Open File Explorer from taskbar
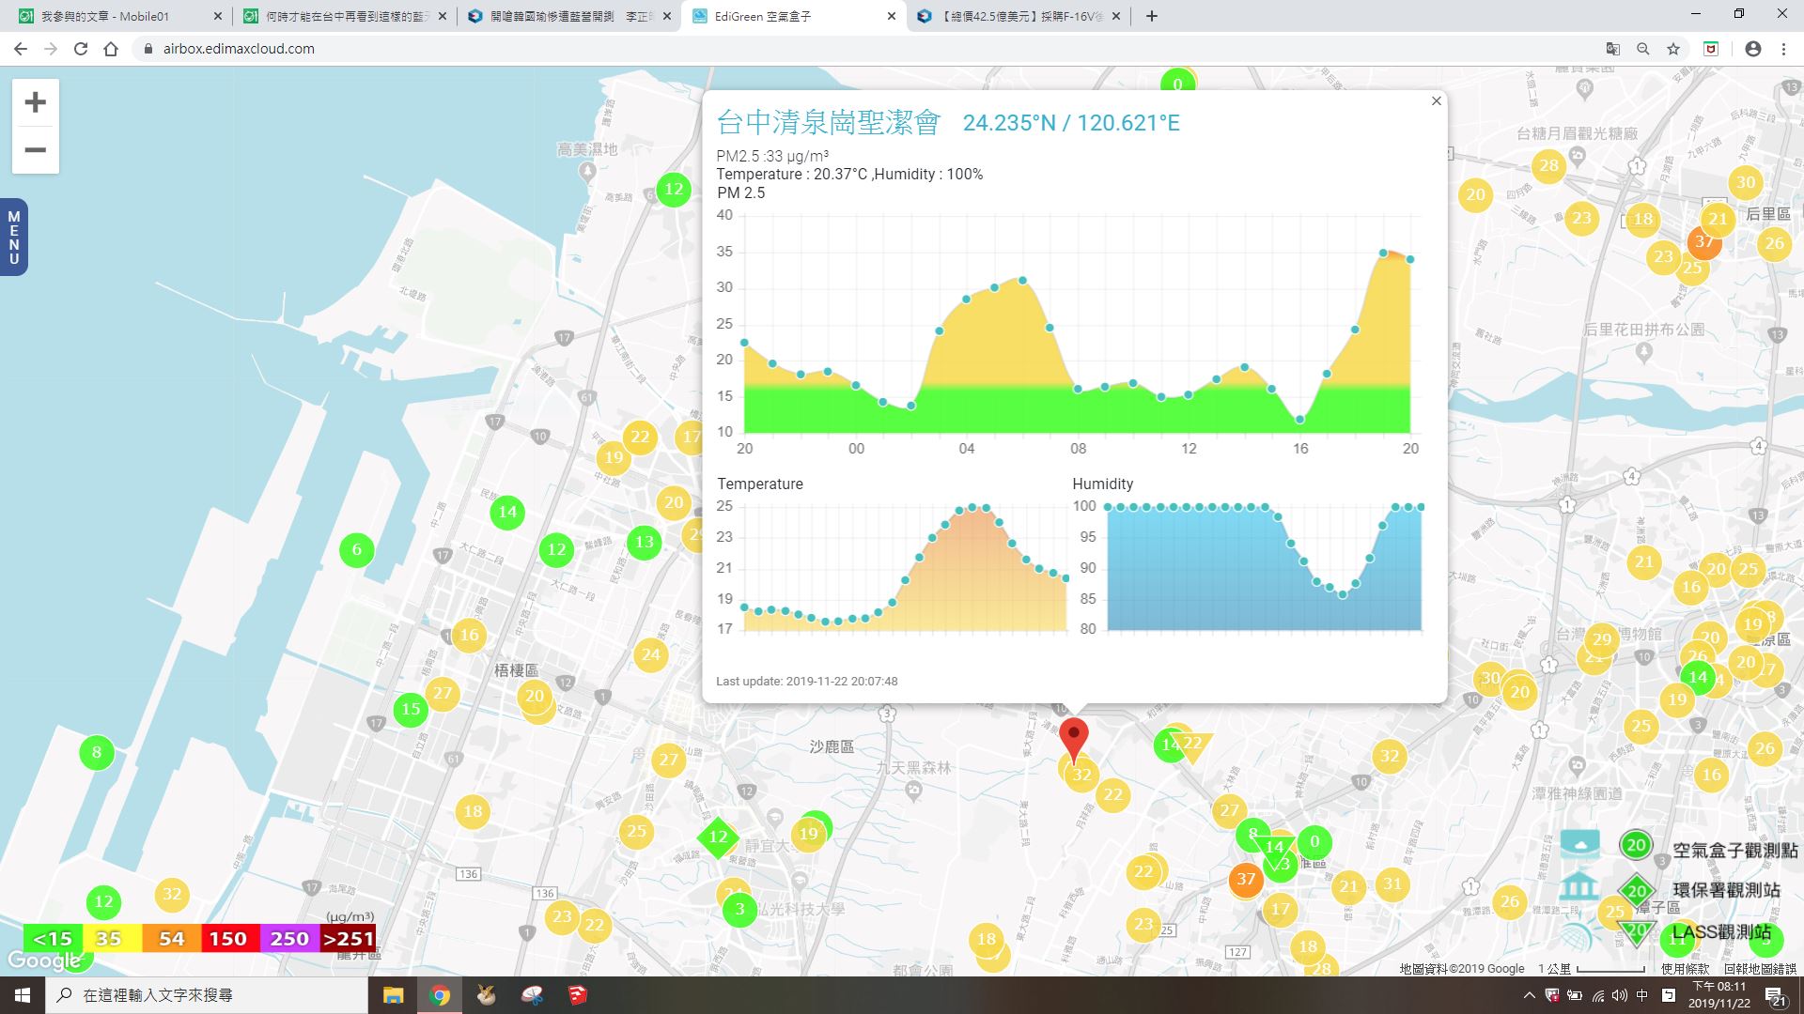The width and height of the screenshot is (1804, 1014). (x=393, y=995)
